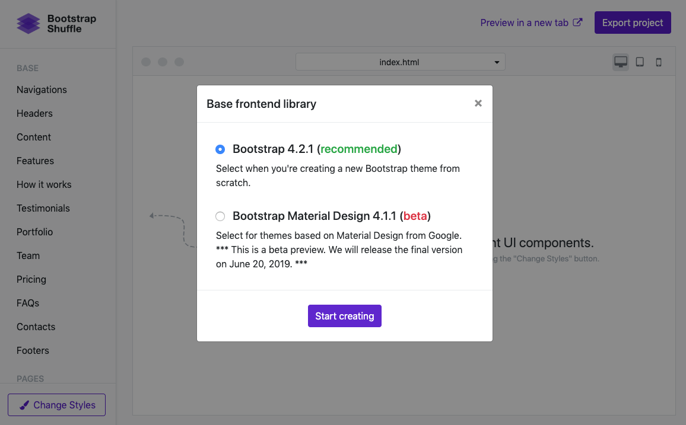Open the Change Styles panel
686x425 pixels.
pyautogui.click(x=56, y=405)
